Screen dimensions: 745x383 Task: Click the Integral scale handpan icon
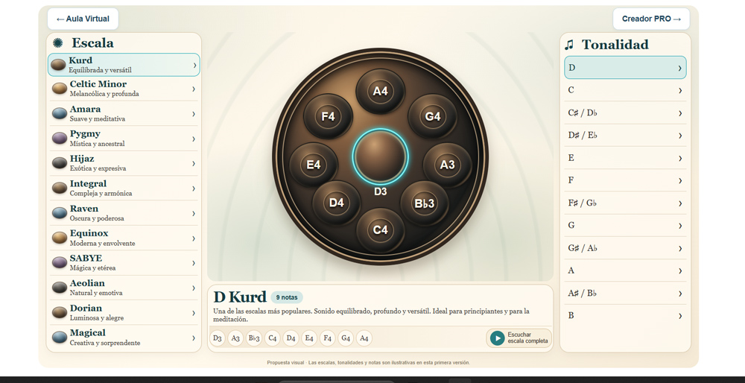pos(60,189)
